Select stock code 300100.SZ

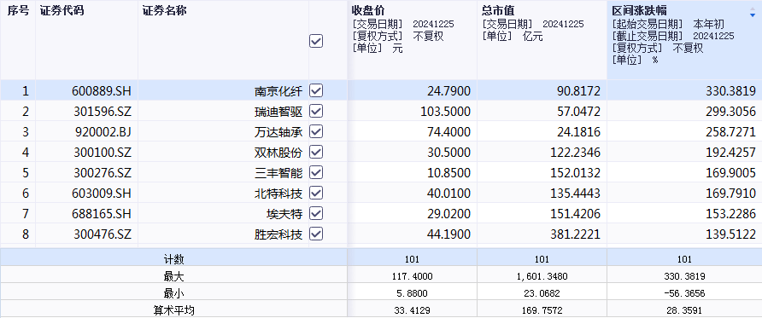pyautogui.click(x=103, y=153)
